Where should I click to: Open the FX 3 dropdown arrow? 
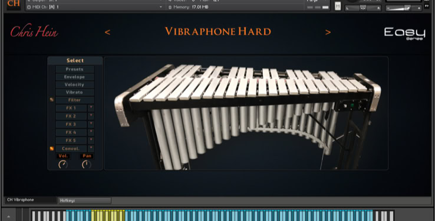tap(91, 124)
